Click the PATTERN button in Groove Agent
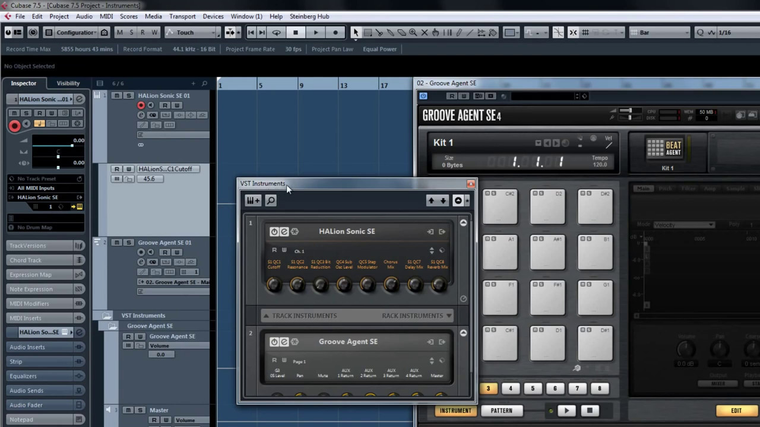This screenshot has width=760, height=427. [501, 410]
